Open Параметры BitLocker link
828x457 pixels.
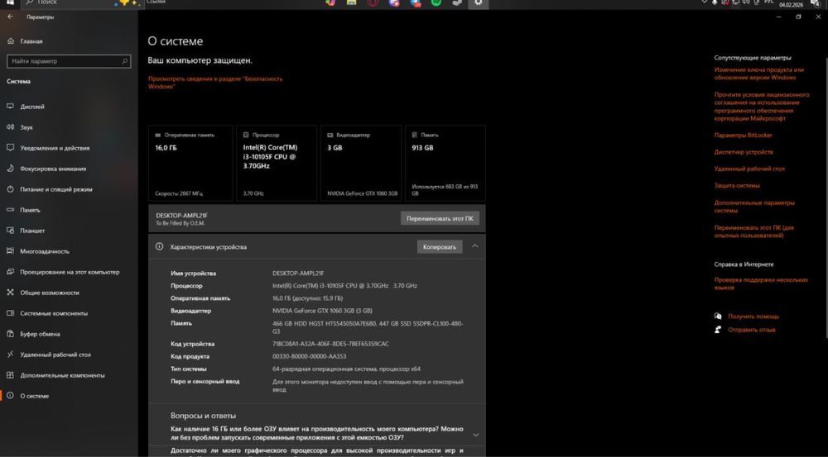[743, 136]
